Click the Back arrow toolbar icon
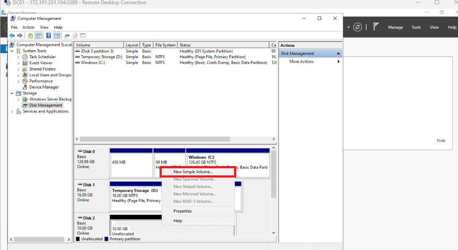Image resolution: width=458 pixels, height=250 pixels. [x=12, y=36]
